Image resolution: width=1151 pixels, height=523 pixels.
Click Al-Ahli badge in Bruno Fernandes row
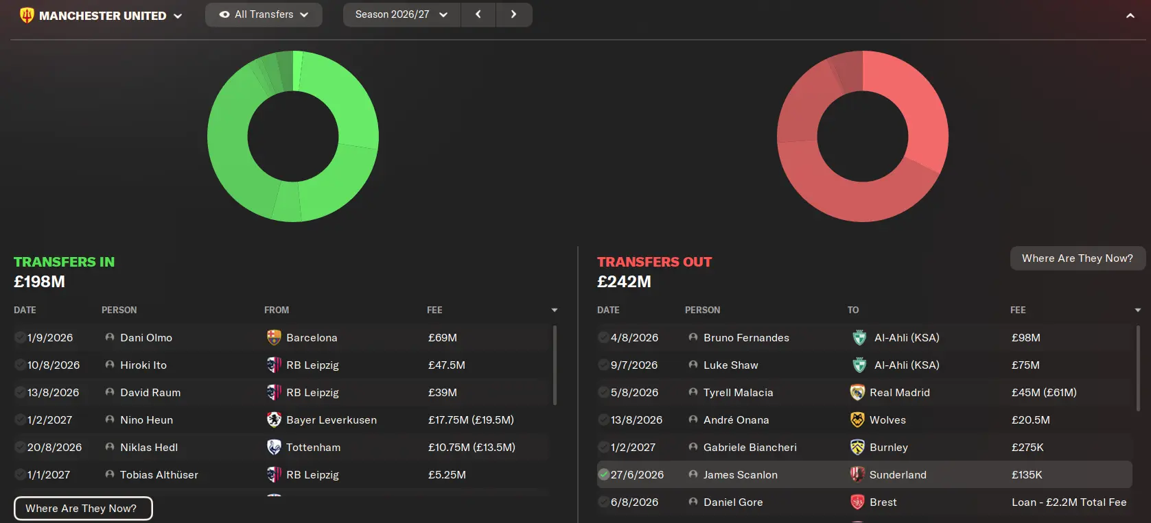(859, 337)
